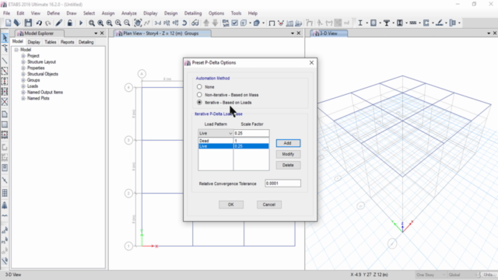Viewport: 498px width, 280px height.
Task: Open the One Story dropdown in status bar
Action: 430,275
